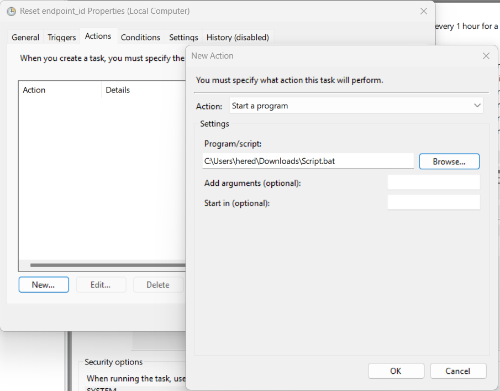
Task: Close the New Action dialog
Action: pos(486,56)
